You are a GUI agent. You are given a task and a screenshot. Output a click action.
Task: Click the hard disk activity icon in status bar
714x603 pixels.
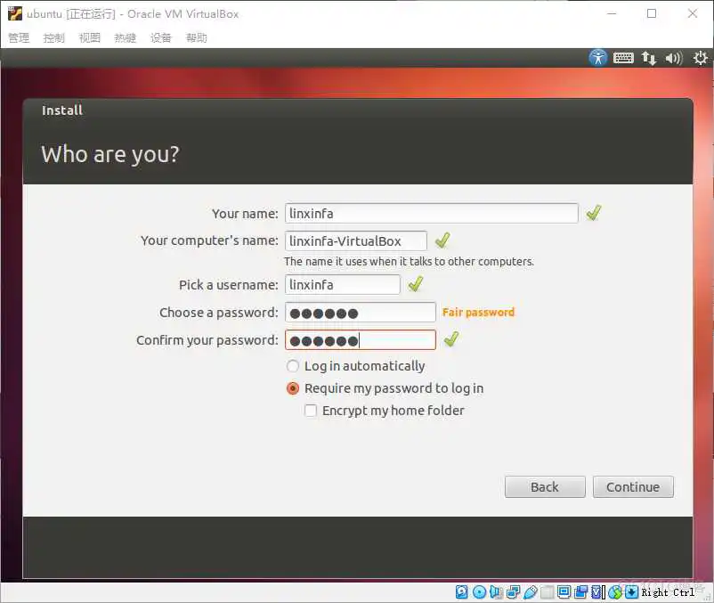(x=461, y=591)
